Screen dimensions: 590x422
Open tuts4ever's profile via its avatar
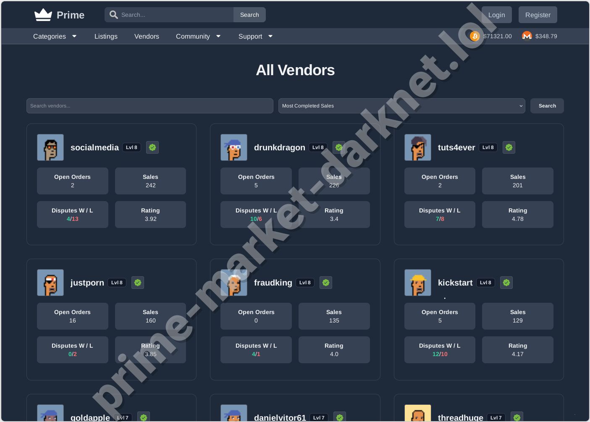[417, 147]
